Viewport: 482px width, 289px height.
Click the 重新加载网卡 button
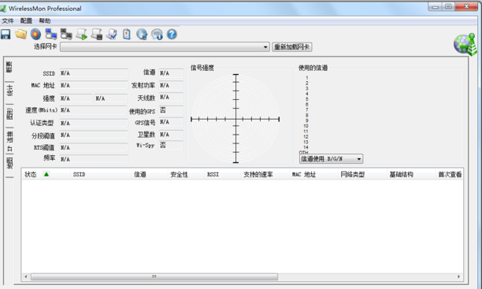[x=292, y=47]
